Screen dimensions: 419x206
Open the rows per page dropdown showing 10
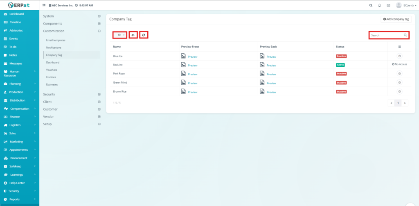pyautogui.click(x=119, y=35)
